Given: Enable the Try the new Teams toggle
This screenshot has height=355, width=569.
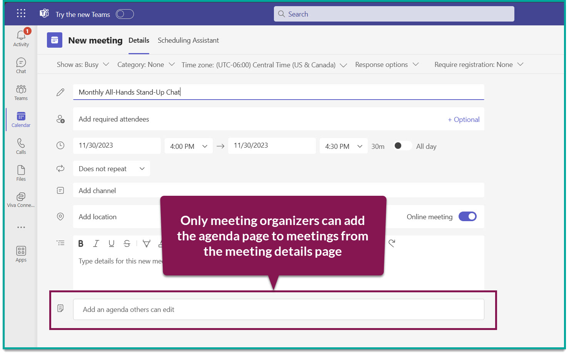Looking at the screenshot, I should click(x=124, y=13).
